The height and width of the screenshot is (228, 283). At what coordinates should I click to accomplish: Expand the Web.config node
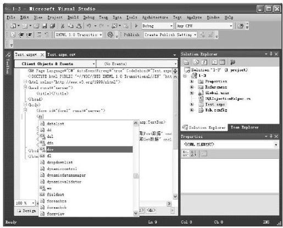point(192,110)
